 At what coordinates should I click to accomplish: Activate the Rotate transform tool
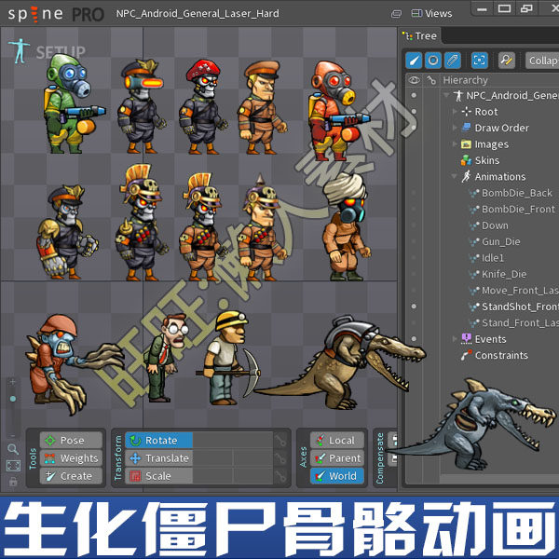[158, 441]
